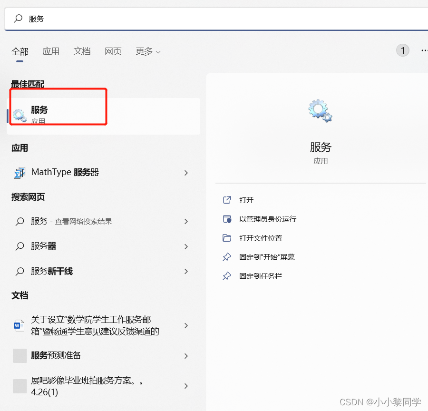
Task: Click the round badge showing 1
Action: click(402, 50)
